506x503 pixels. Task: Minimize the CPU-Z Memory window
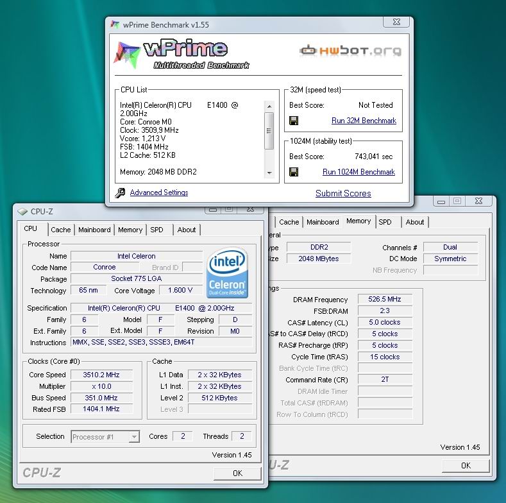click(x=441, y=201)
